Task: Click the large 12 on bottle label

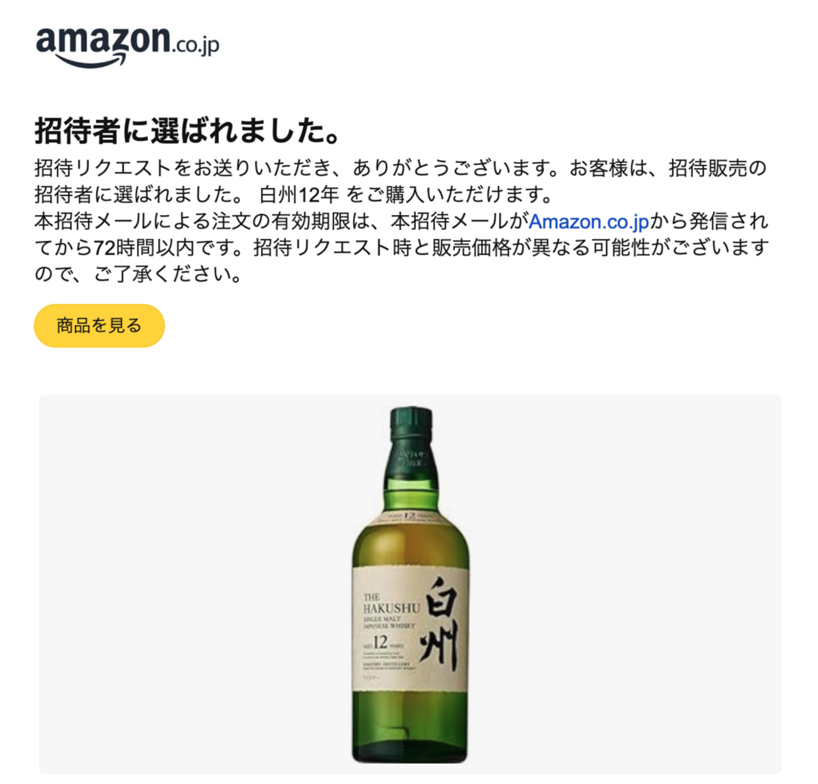Action: [x=379, y=643]
